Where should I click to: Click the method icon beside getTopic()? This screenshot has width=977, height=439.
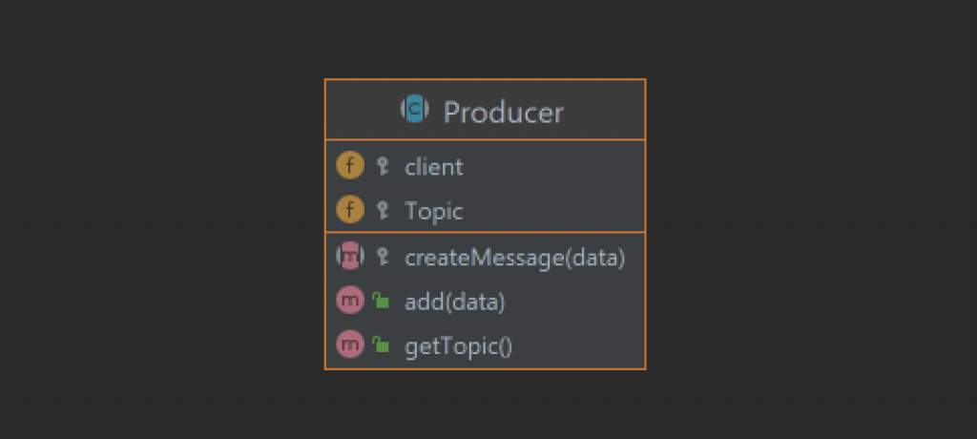tap(350, 345)
